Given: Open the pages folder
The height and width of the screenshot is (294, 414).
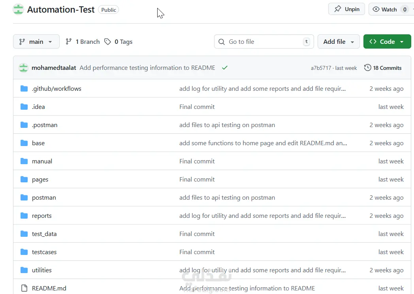Looking at the screenshot, I should click(40, 180).
